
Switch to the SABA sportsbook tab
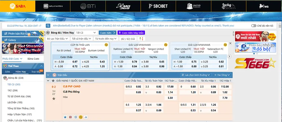point(17,6)
